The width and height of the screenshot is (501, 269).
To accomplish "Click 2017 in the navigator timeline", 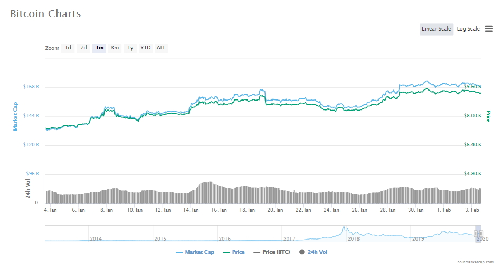I will (x=289, y=238).
